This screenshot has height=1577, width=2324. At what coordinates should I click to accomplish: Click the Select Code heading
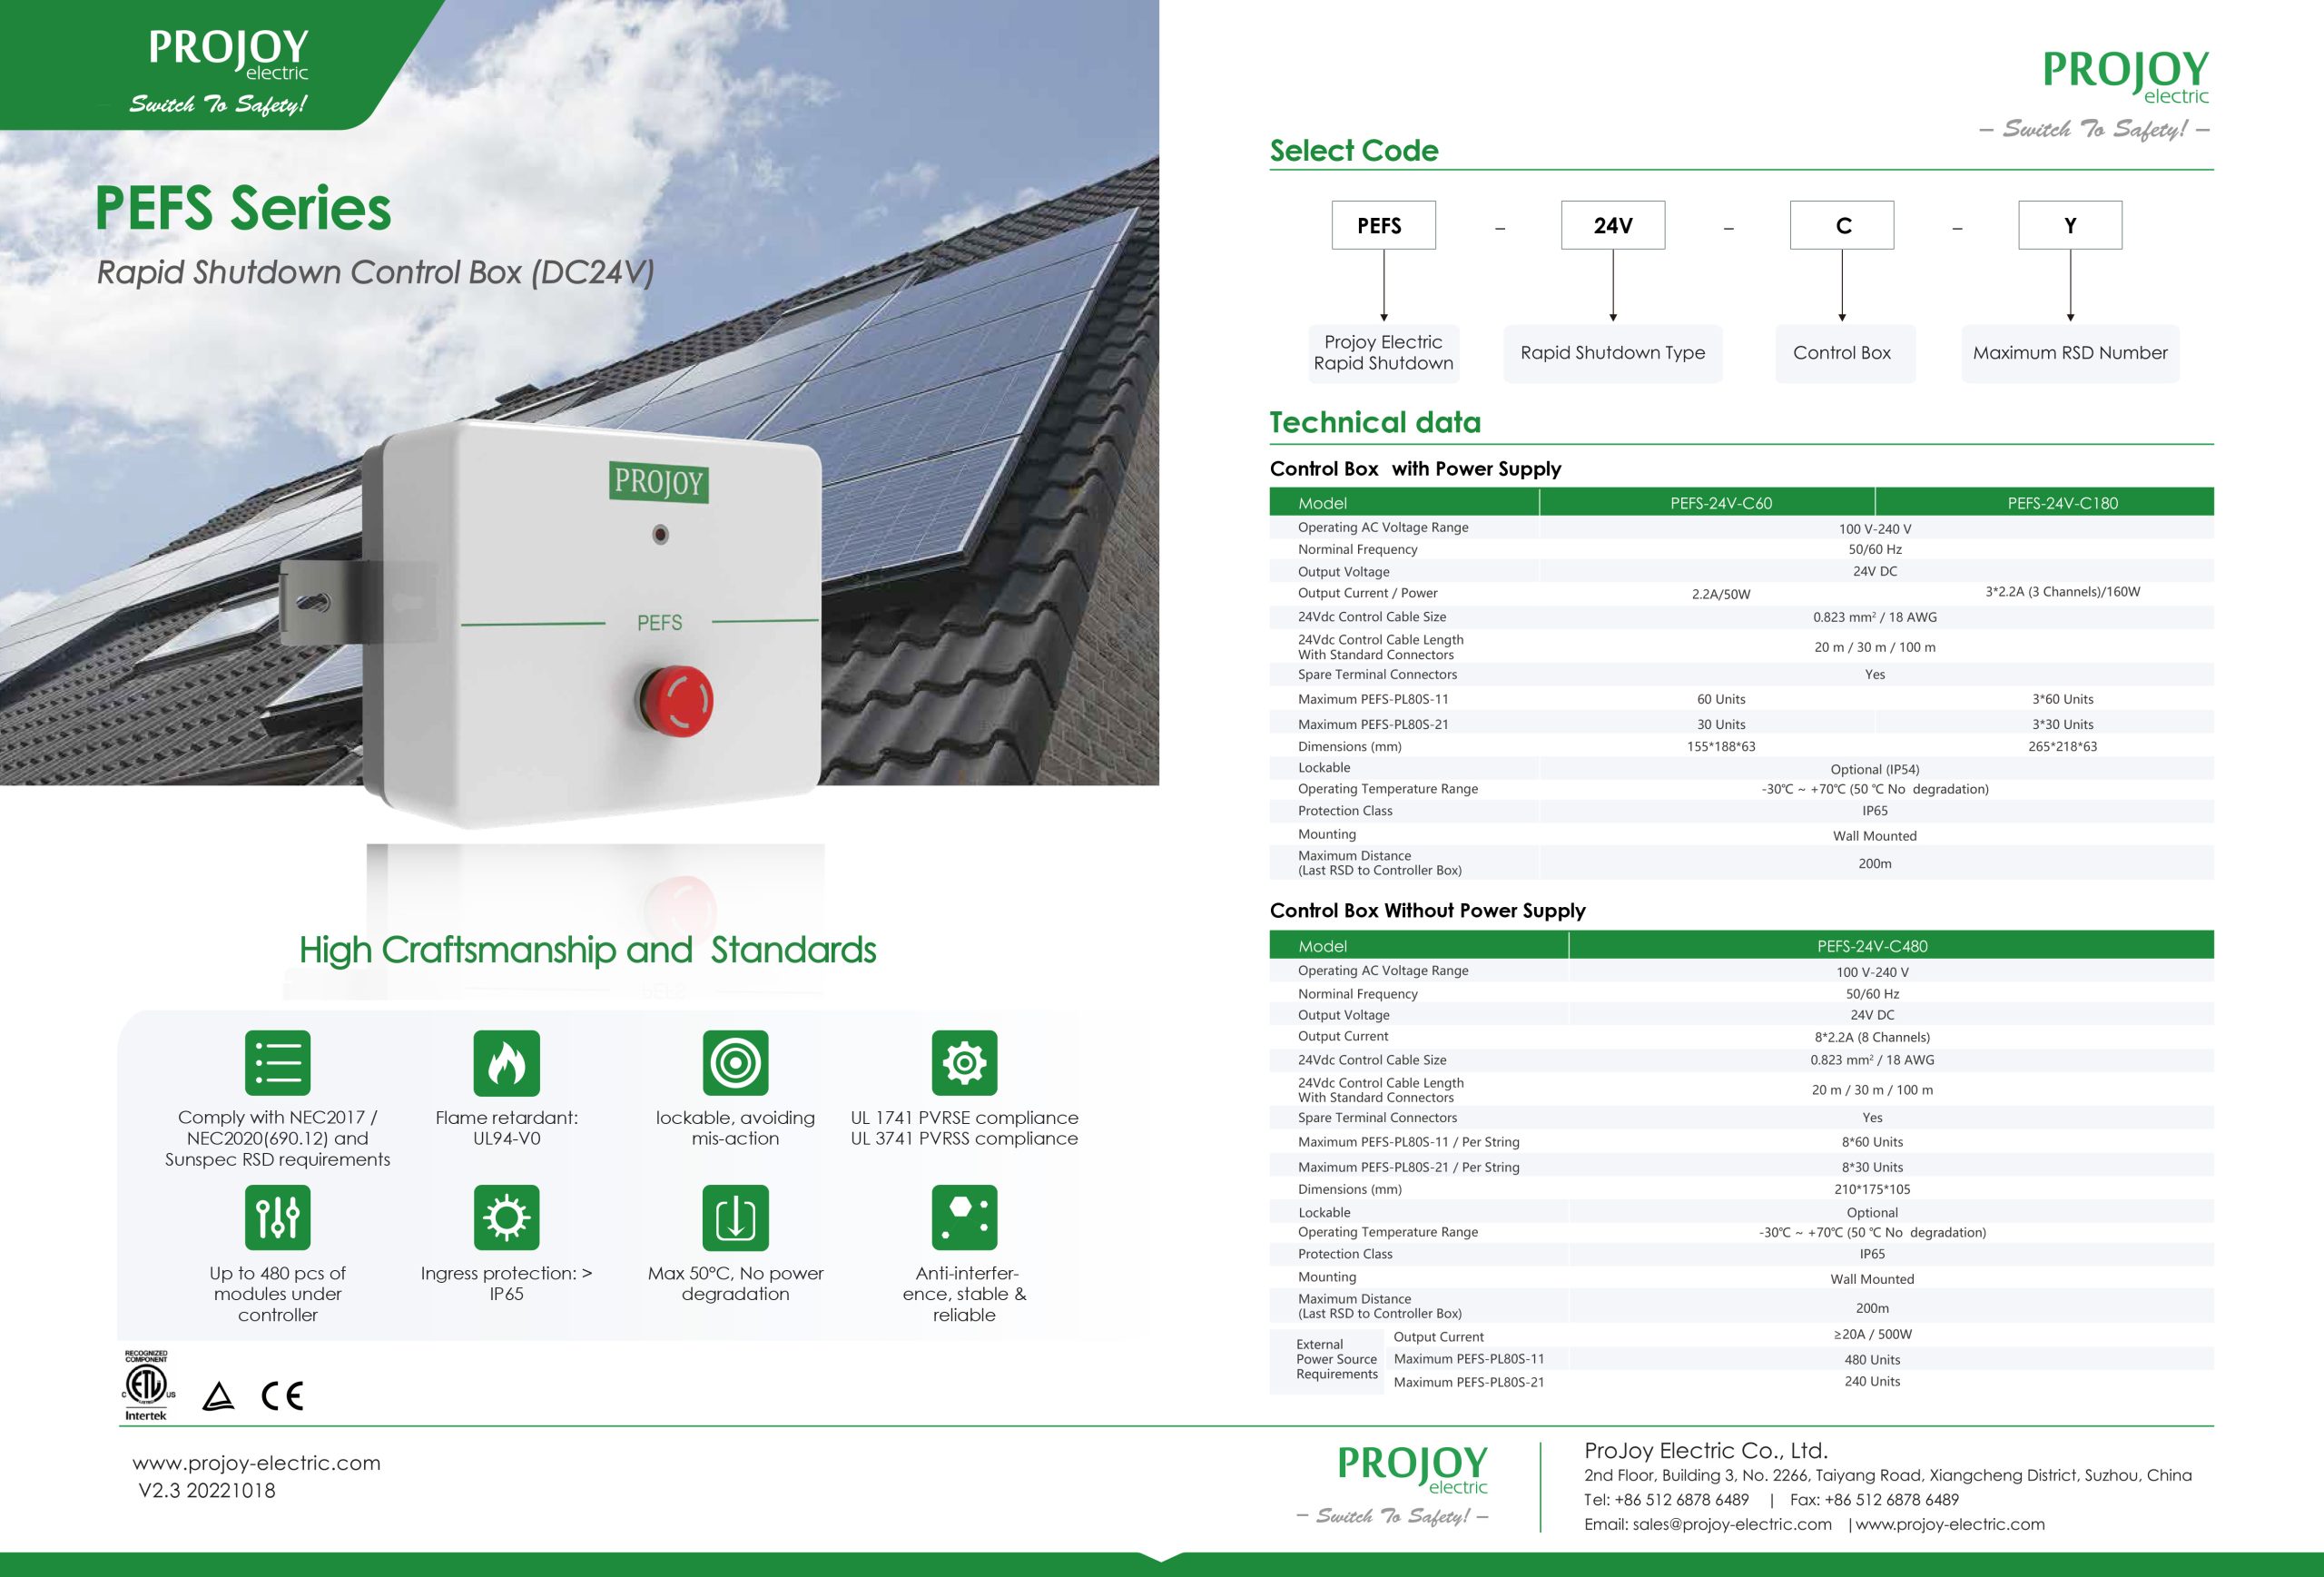pos(1354,150)
